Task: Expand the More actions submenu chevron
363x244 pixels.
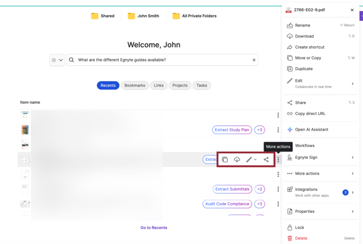Action: tap(352, 173)
